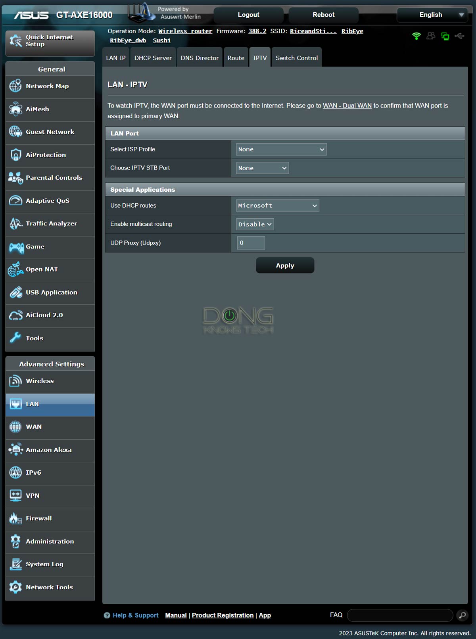Go to the Traffic Analyzer page

(x=50, y=223)
